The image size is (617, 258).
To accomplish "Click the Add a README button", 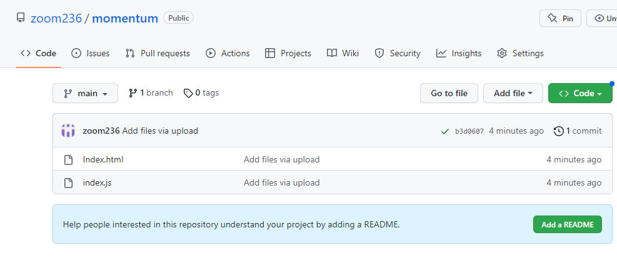I will [x=568, y=224].
